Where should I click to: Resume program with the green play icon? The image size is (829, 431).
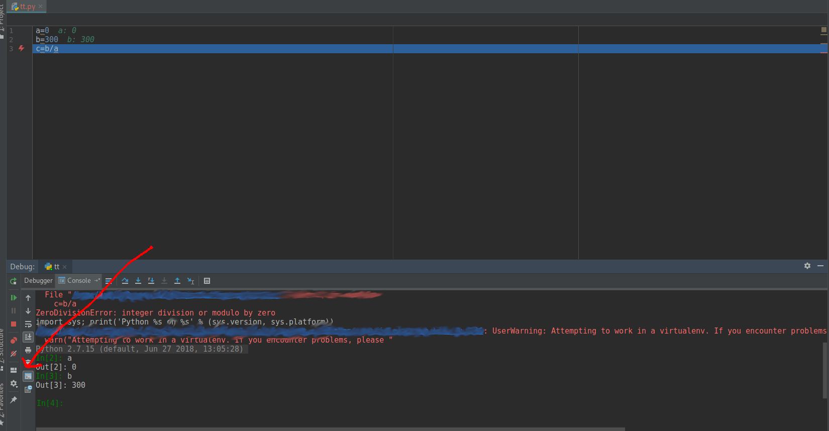tap(14, 298)
